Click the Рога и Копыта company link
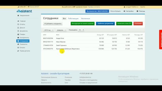This screenshot has width=162, height=91. pos(115,11)
